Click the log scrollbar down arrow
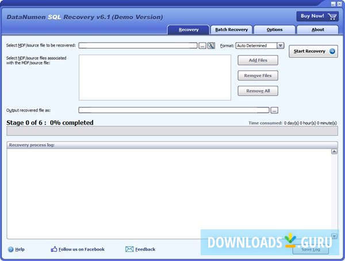The image size is (345, 261). (334, 236)
